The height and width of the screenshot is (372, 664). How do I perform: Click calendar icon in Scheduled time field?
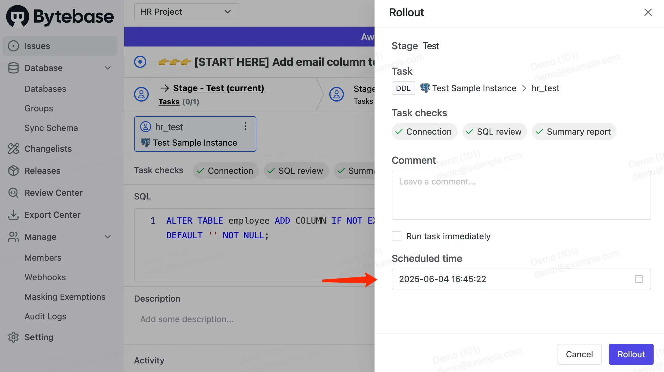tap(639, 279)
